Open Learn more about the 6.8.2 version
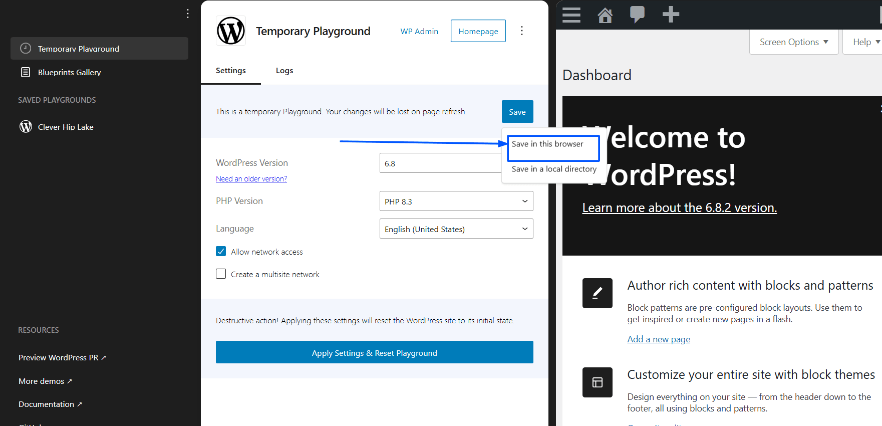 (x=680, y=207)
